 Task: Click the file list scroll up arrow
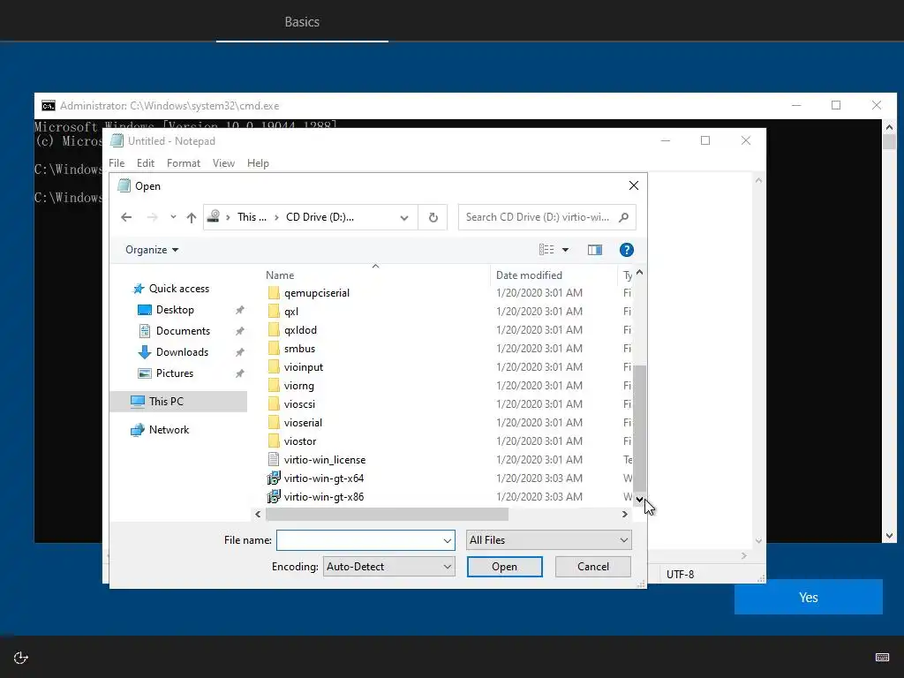639,272
